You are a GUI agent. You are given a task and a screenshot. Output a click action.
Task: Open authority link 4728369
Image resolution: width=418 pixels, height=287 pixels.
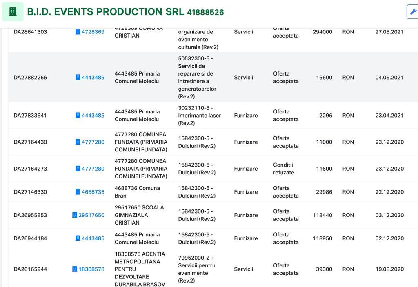(x=93, y=32)
